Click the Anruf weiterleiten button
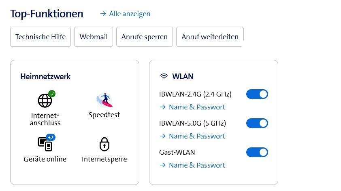The image size is (341, 191). [210, 37]
